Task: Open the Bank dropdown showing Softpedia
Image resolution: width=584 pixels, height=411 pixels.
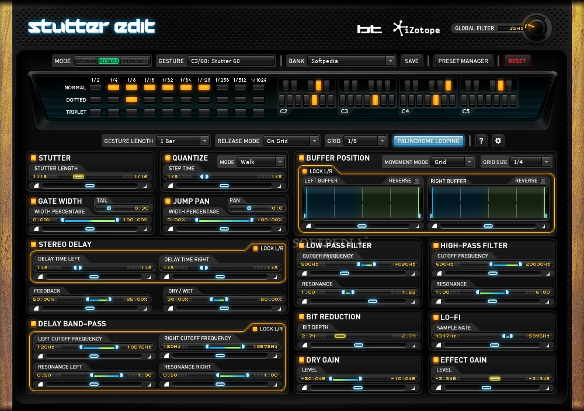Action: click(351, 61)
